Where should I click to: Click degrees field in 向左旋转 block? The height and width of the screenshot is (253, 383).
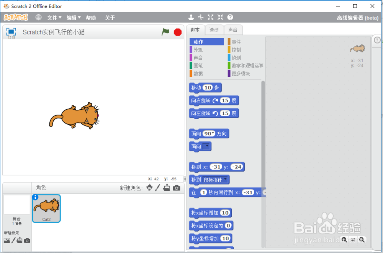pyautogui.click(x=225, y=114)
